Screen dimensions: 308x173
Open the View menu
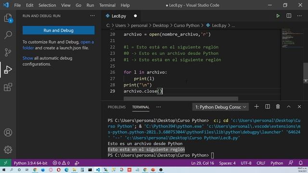coord(65,5)
